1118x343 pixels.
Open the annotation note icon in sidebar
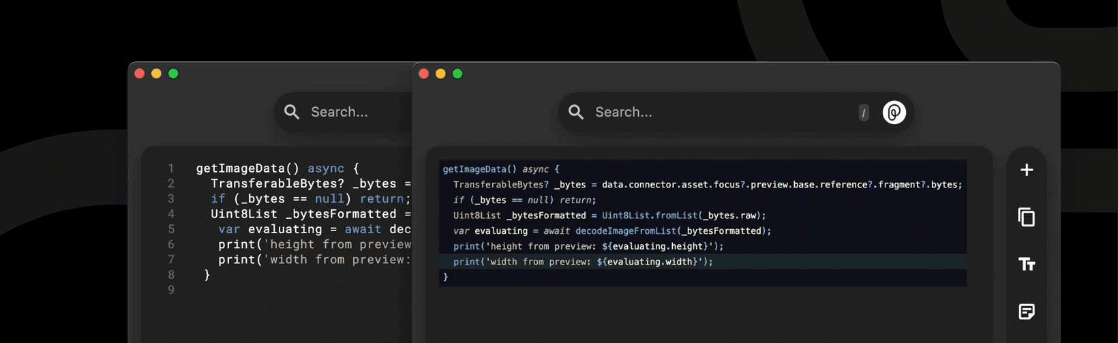click(x=1027, y=312)
